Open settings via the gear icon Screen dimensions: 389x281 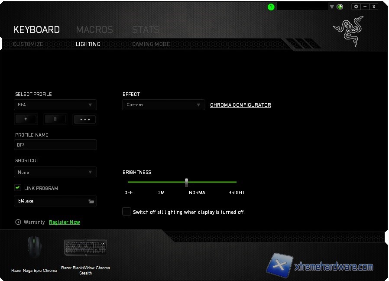(356, 7)
